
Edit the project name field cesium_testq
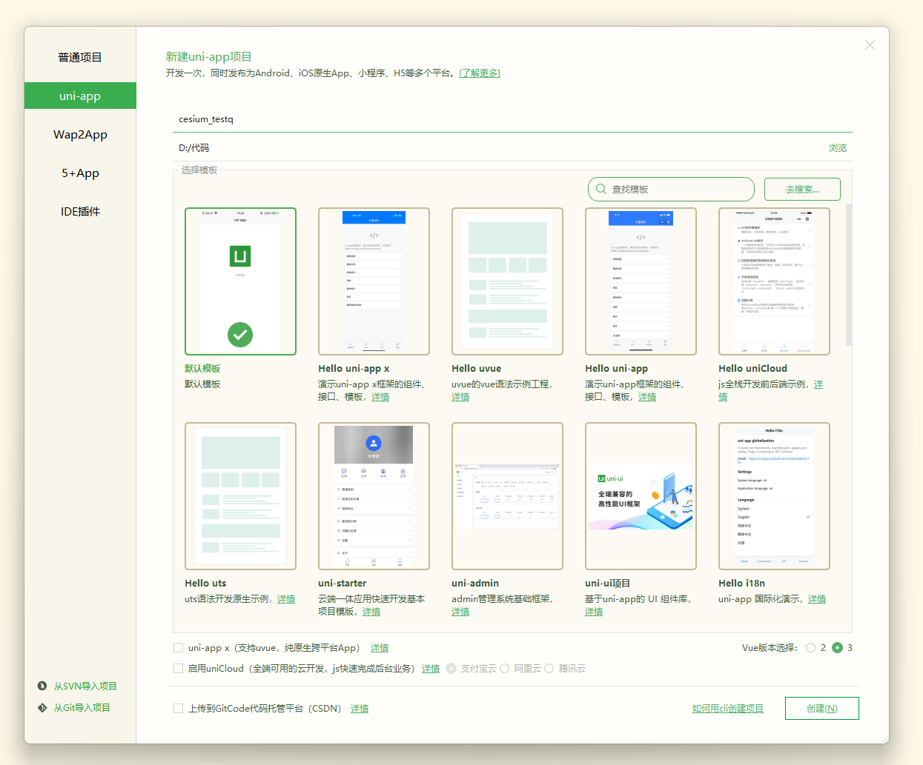pyautogui.click(x=512, y=118)
